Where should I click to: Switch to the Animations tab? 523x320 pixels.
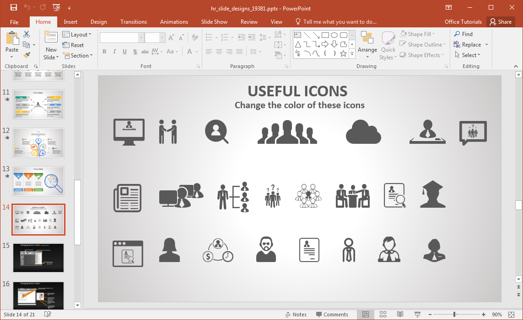coord(174,22)
